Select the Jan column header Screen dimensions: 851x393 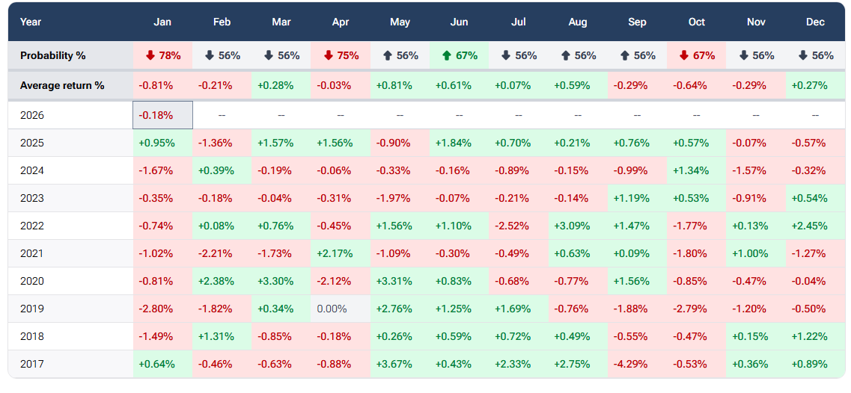[162, 22]
